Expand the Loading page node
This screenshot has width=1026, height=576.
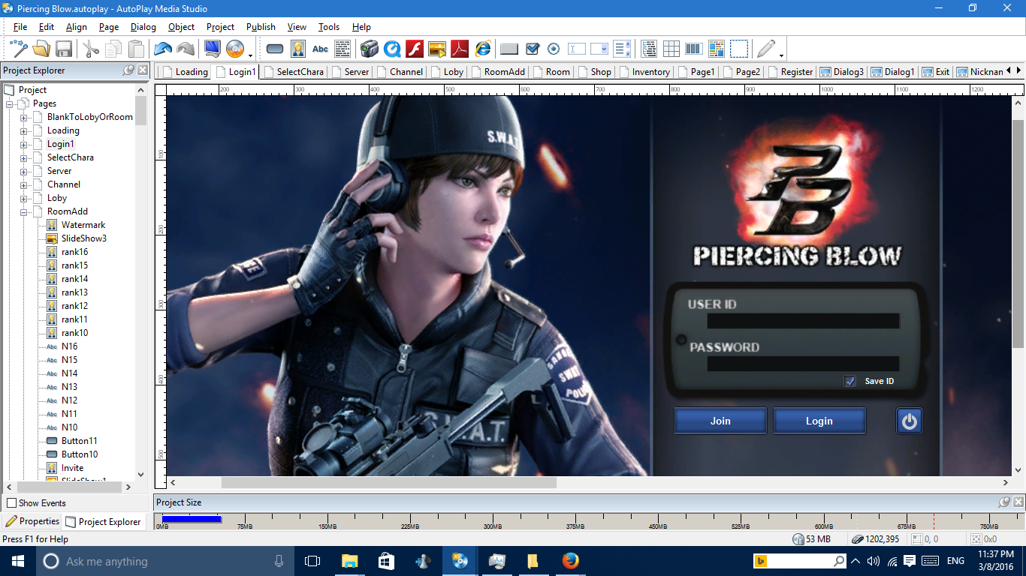(x=24, y=130)
